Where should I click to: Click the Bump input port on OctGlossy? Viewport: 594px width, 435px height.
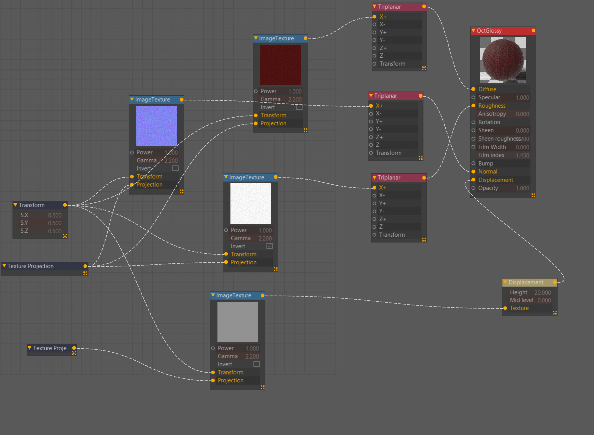[x=473, y=163]
